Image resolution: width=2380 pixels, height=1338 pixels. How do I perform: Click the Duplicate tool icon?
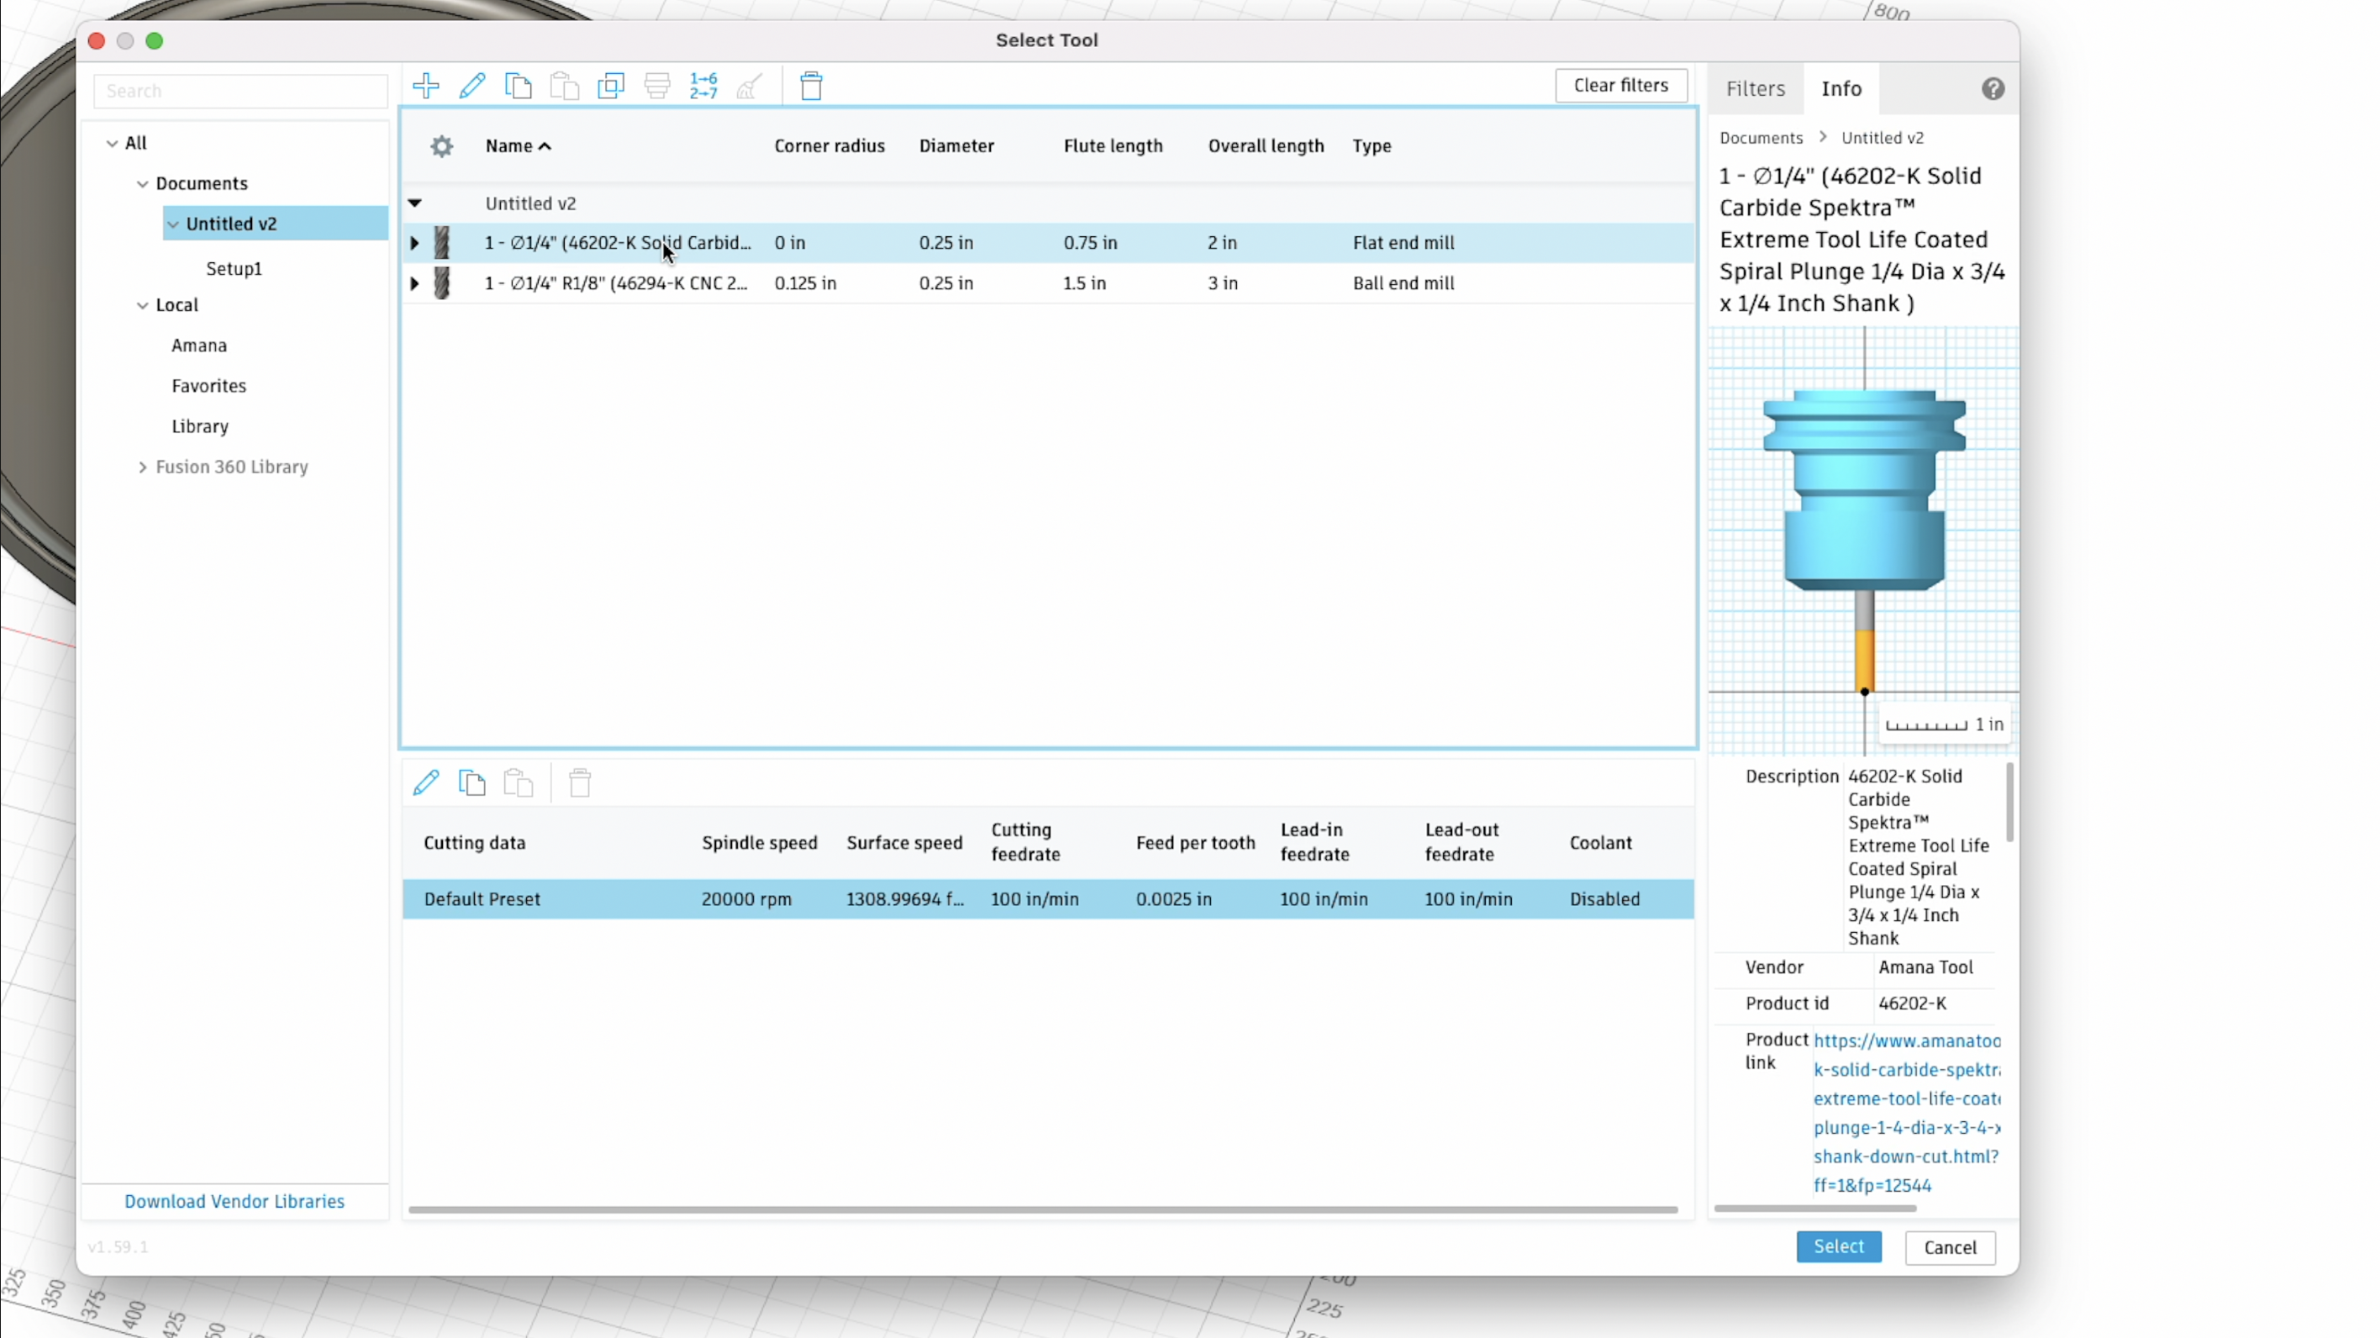coord(611,86)
